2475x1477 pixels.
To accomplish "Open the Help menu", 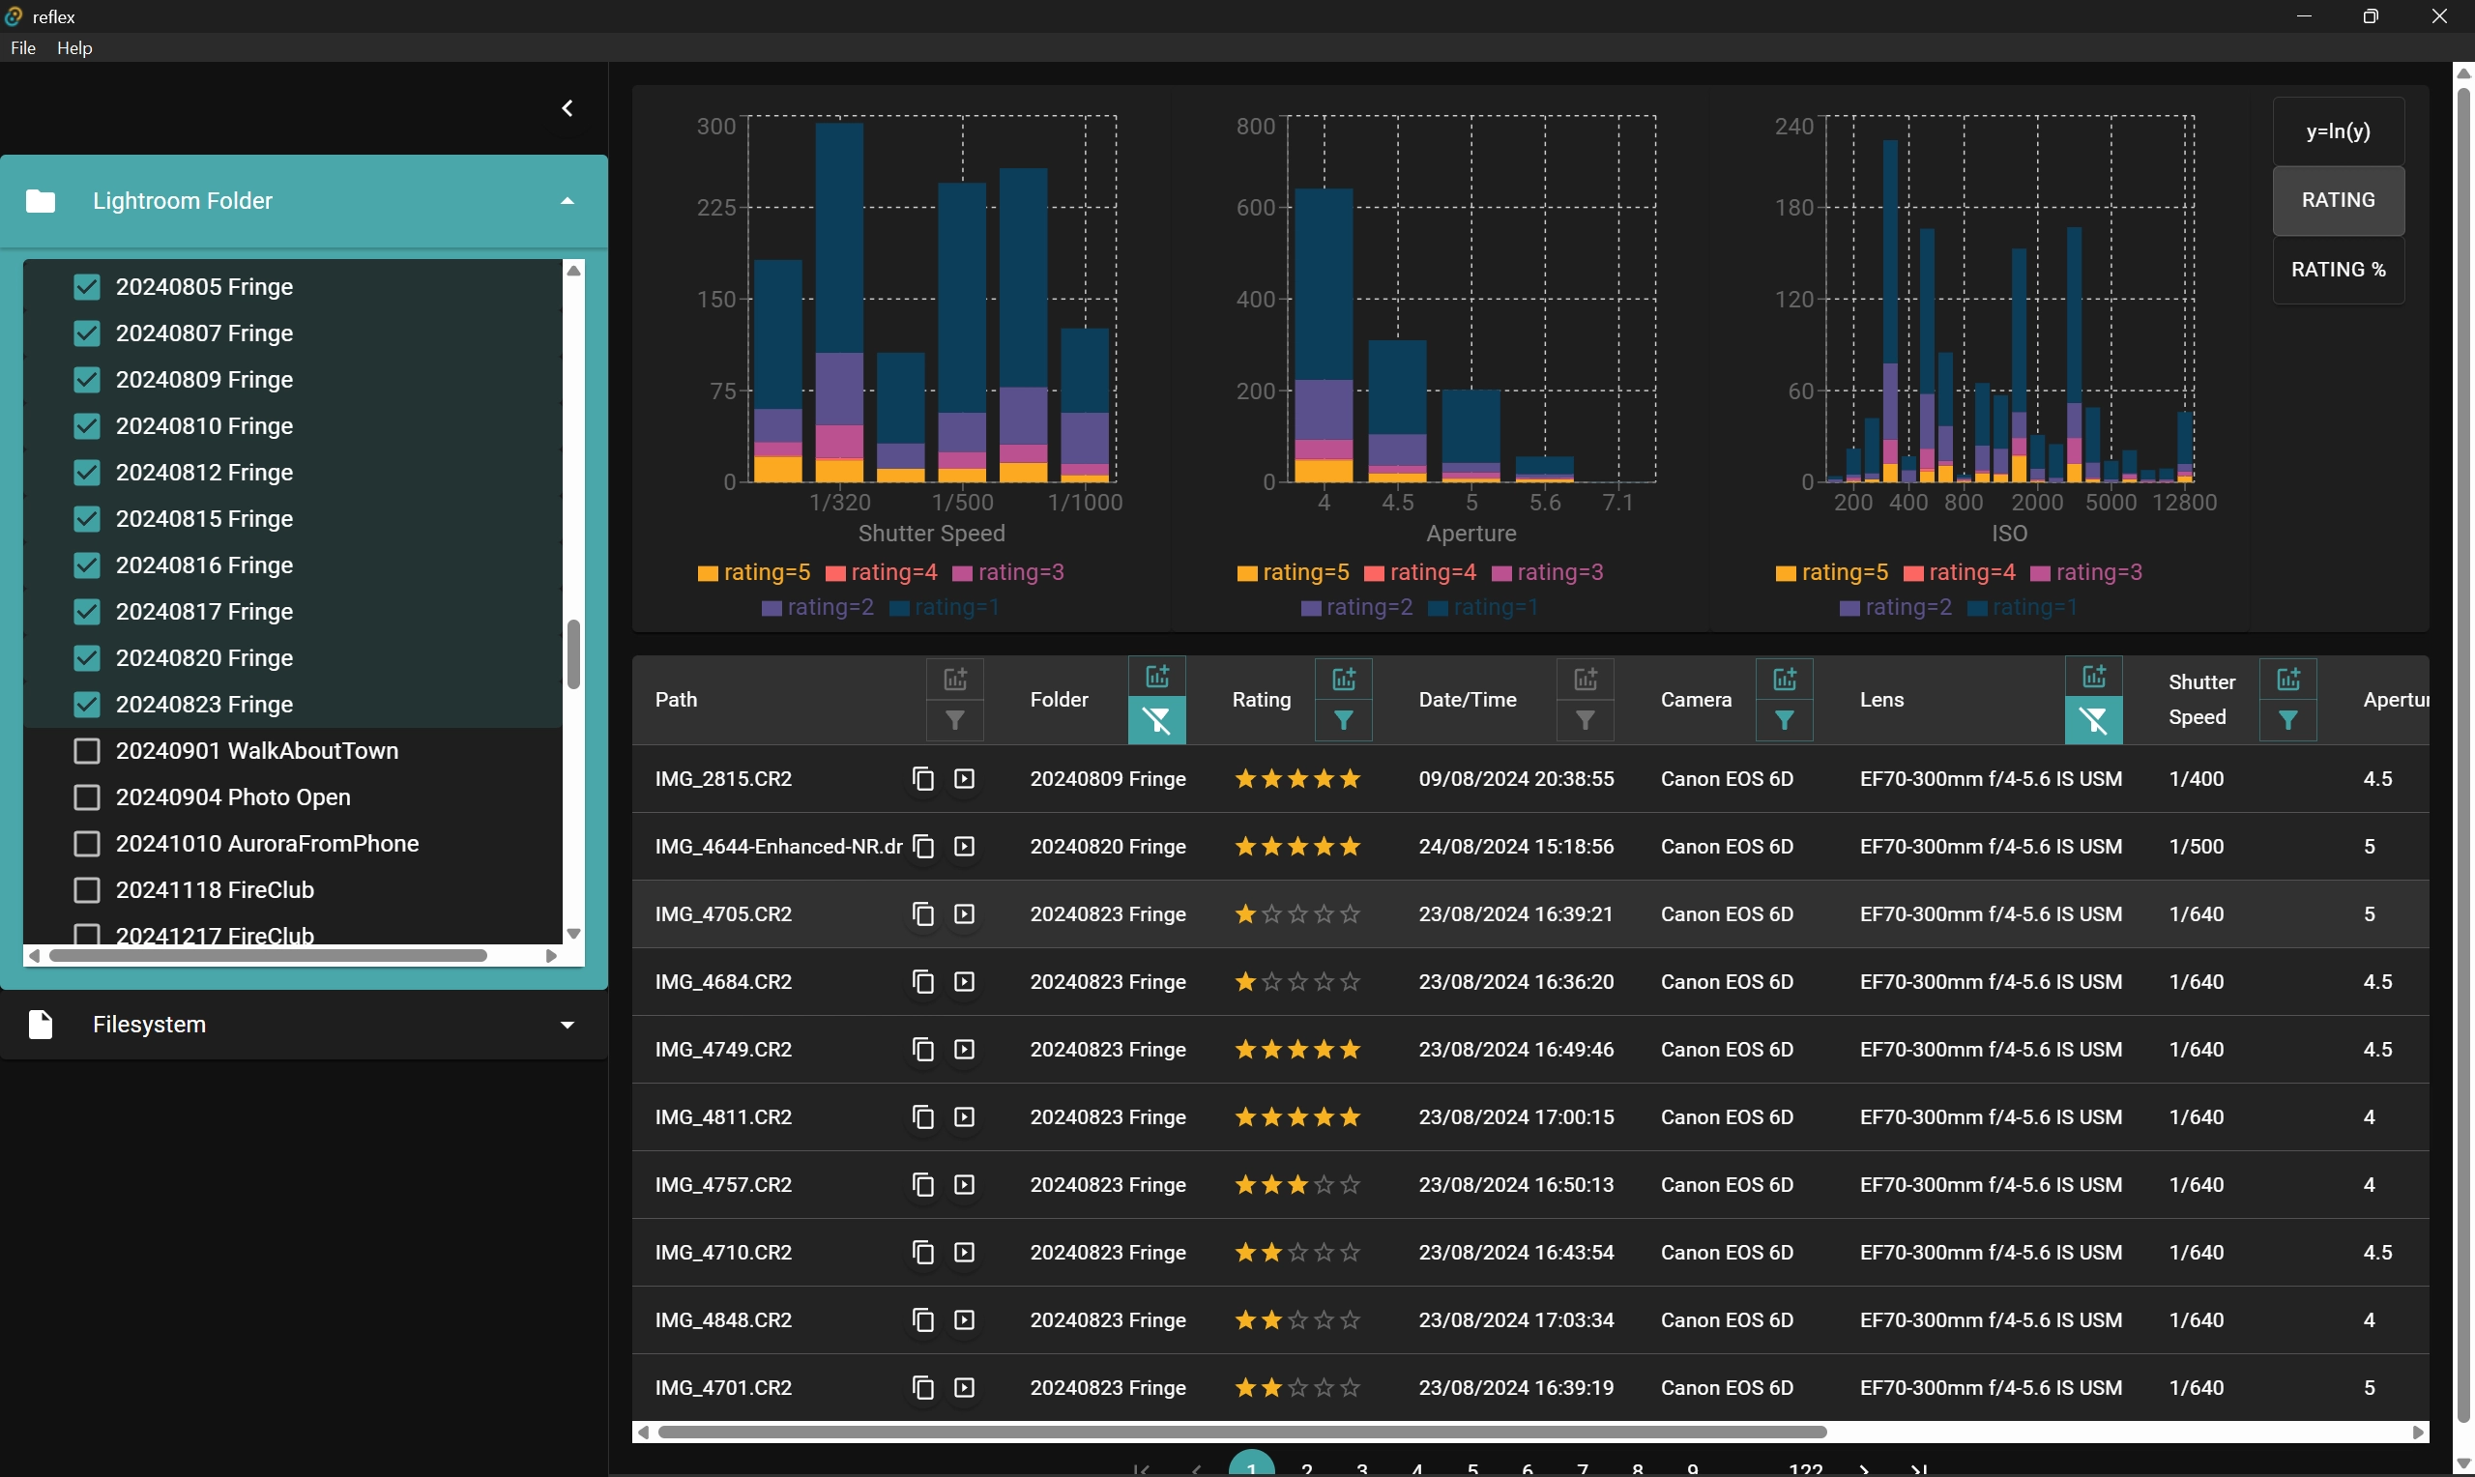I will coord(74,47).
